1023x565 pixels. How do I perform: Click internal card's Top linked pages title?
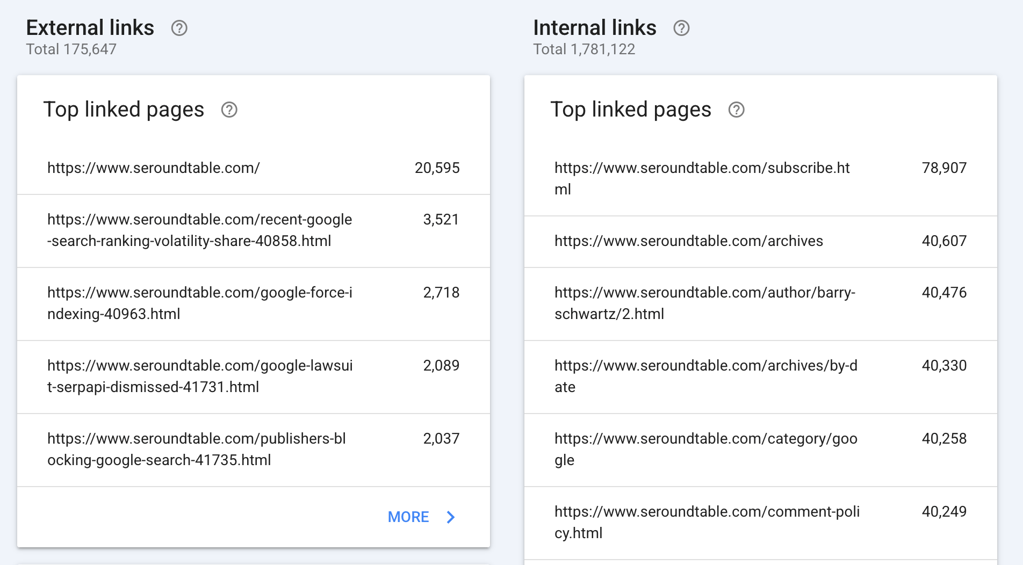point(631,110)
